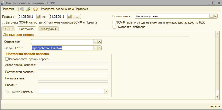Click magnifier icon next to Организация field
The image size is (222, 110).
(x=215, y=16)
